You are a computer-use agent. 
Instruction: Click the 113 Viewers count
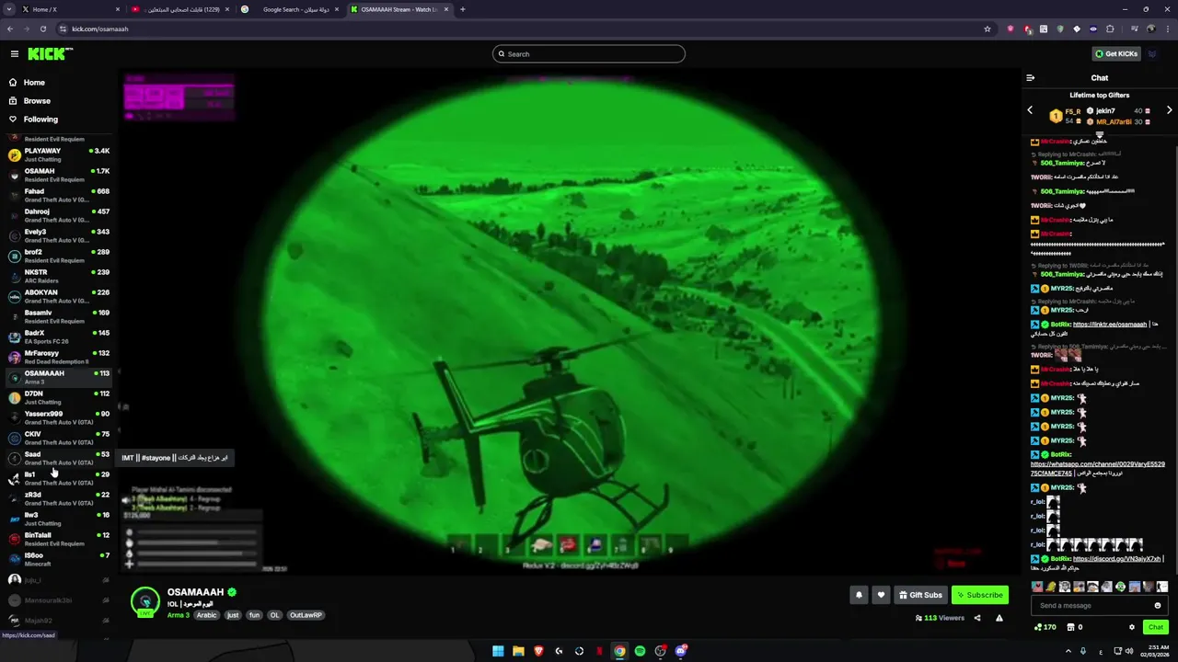pos(940,618)
